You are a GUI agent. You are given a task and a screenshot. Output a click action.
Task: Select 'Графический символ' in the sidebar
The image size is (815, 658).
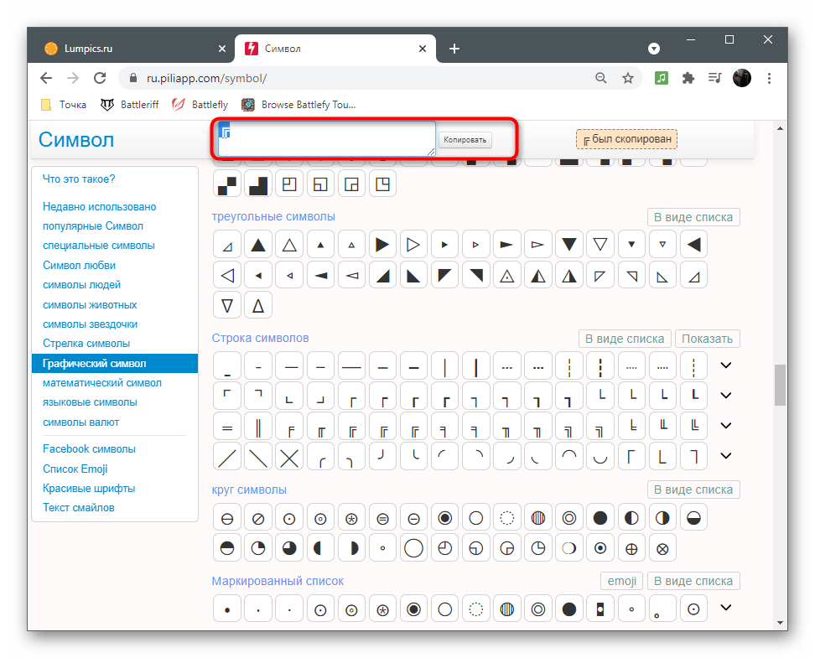click(x=94, y=364)
